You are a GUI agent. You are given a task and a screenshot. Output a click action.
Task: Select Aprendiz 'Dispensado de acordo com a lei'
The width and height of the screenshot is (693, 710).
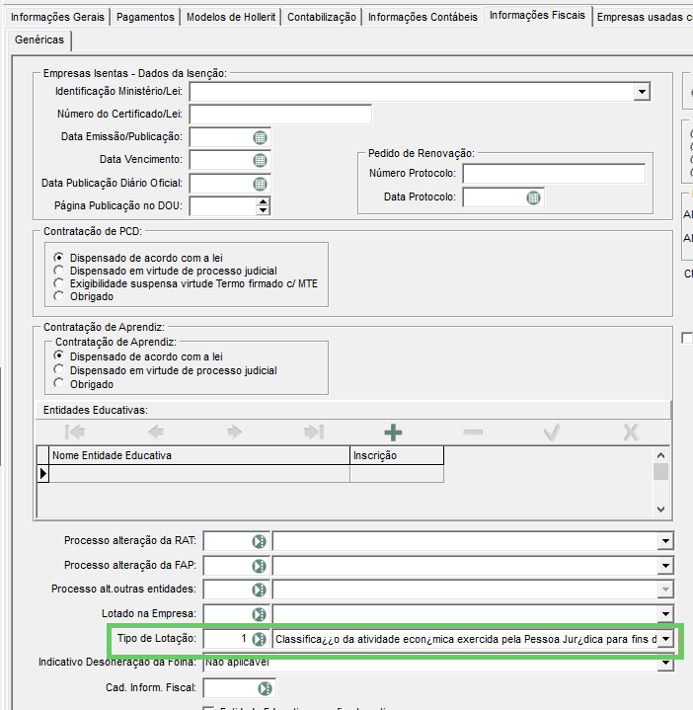[x=59, y=356]
